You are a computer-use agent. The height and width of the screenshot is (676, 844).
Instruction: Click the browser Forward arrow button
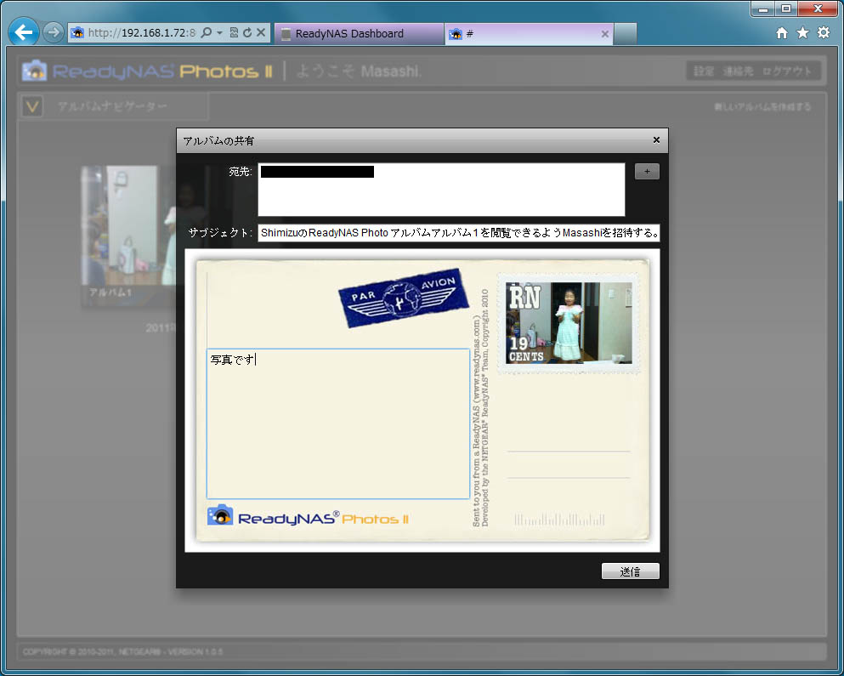coord(53,33)
